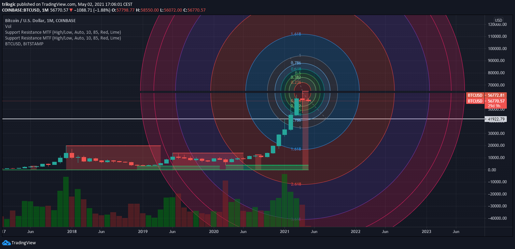Click 2019 on the time axis
Screen dimensions: 515x249
[x=143, y=232]
